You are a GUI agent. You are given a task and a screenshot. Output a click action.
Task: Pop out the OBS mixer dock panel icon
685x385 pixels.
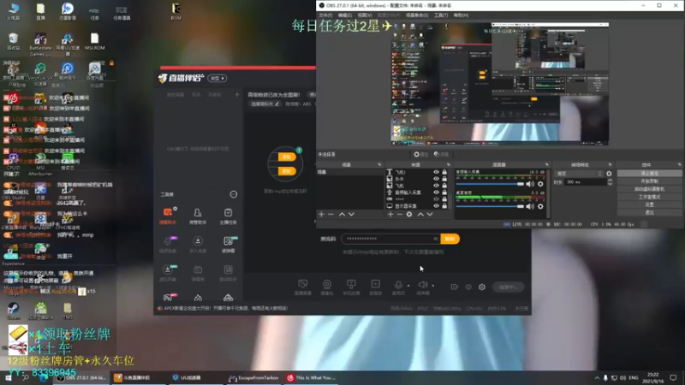click(546, 164)
